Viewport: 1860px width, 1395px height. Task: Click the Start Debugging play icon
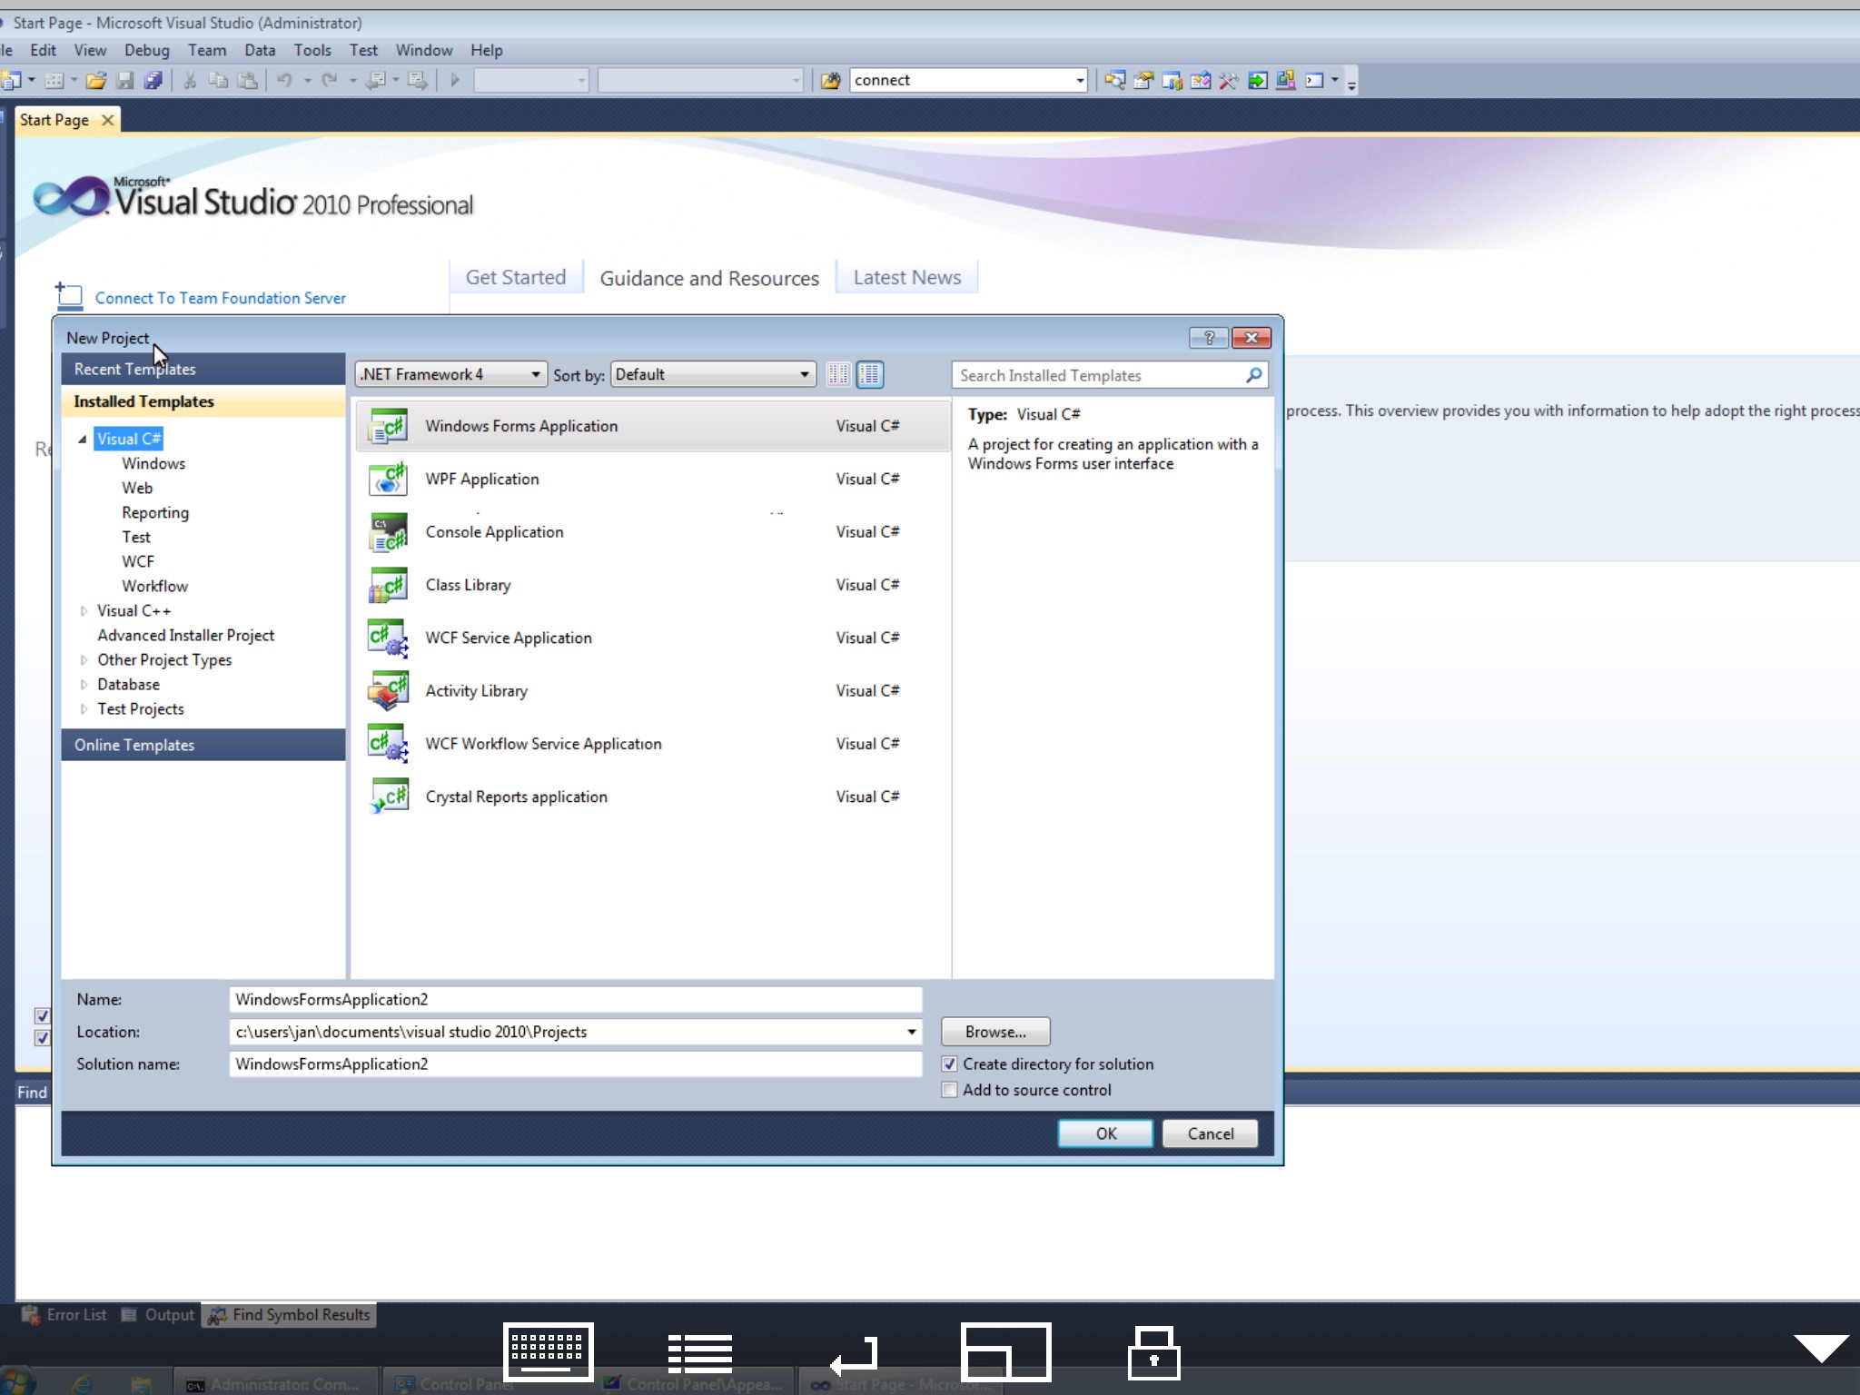click(455, 80)
